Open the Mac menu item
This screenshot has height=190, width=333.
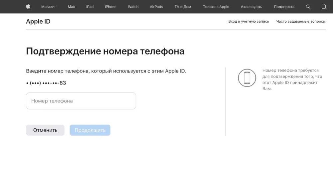71,7
